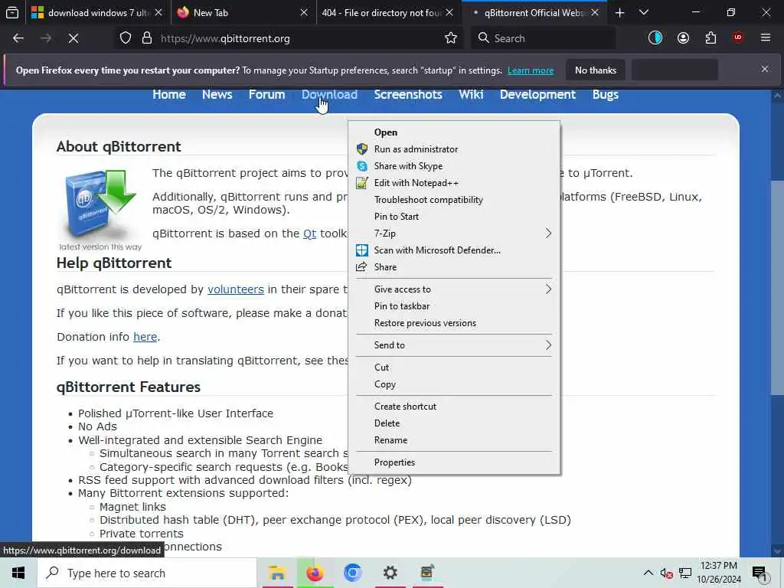Choose Edit with Notepad++
Screen dimensions: 784x588
tap(454, 183)
